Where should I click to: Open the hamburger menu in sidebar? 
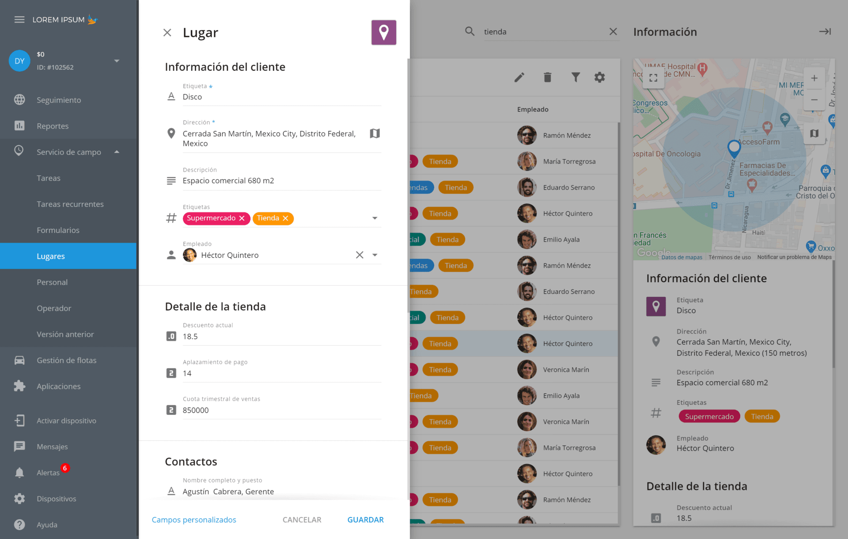(19, 19)
